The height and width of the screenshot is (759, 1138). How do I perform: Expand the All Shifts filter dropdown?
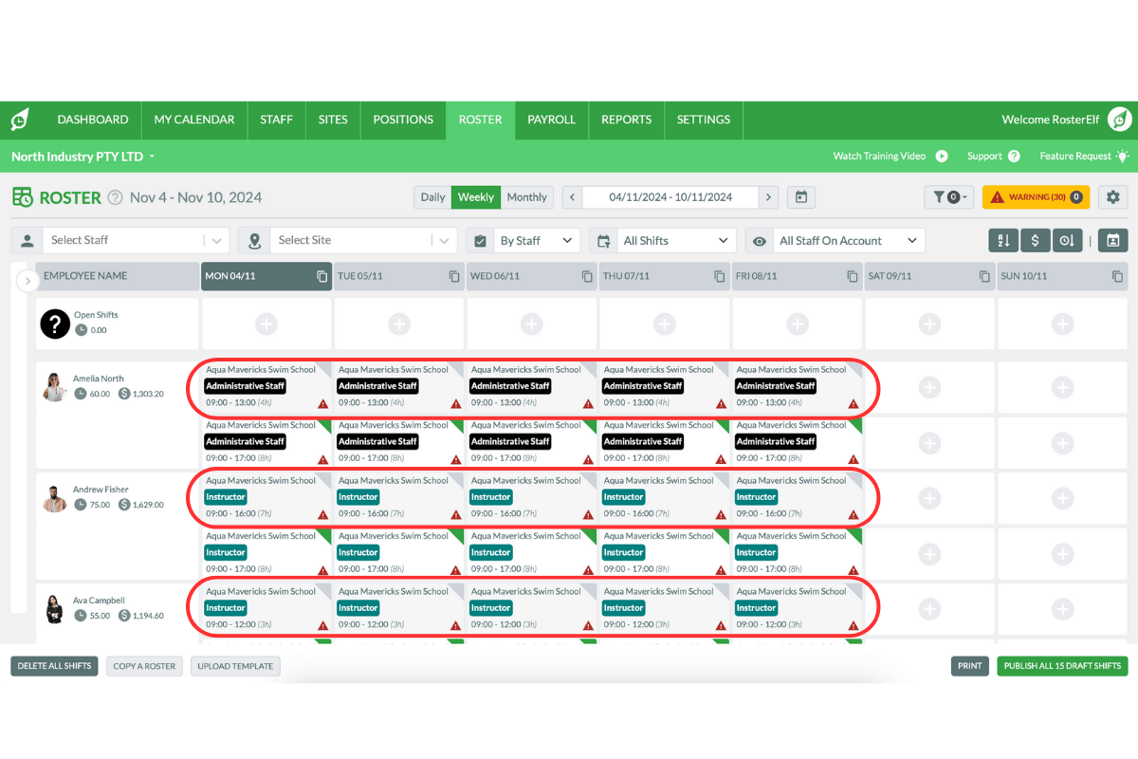click(x=676, y=241)
